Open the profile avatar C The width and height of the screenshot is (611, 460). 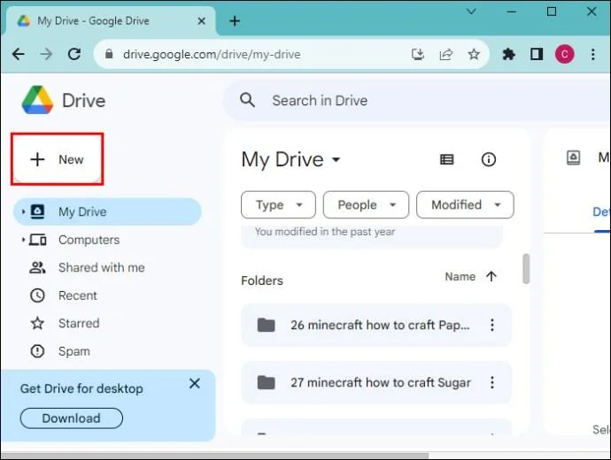pos(565,54)
